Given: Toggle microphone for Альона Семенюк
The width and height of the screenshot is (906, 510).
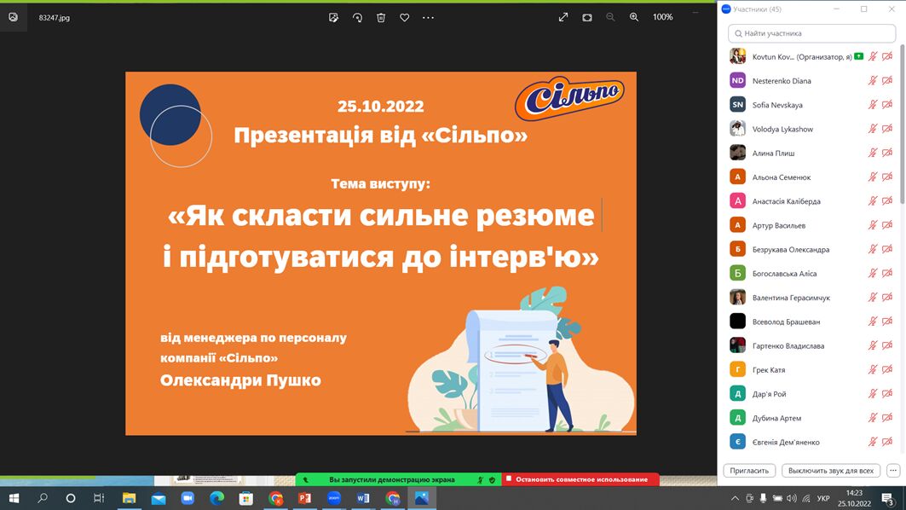Looking at the screenshot, I should pyautogui.click(x=873, y=177).
